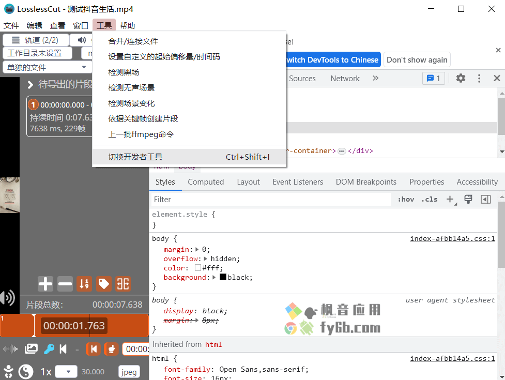Screen dimensions: 505x380
Task: Click the 00:00:01.763 timeline position marker
Action: coord(74,326)
